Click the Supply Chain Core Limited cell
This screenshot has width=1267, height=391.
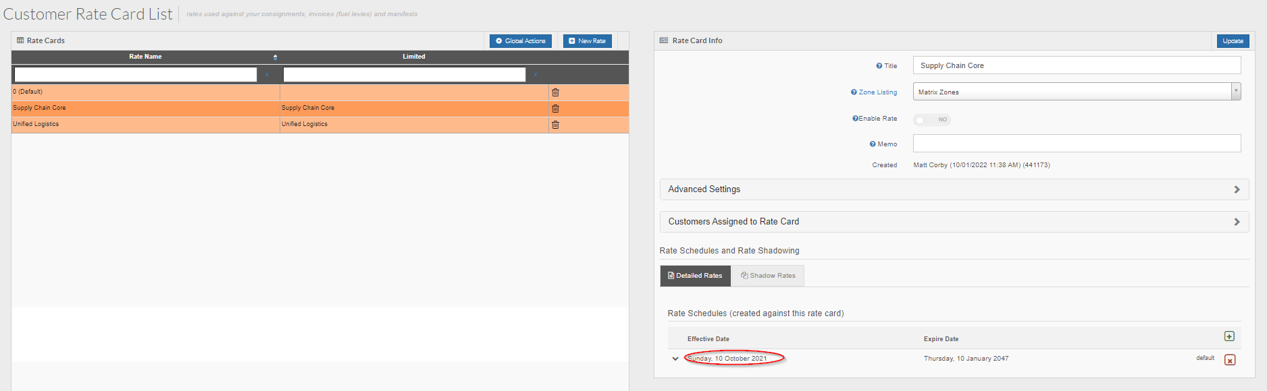414,109
